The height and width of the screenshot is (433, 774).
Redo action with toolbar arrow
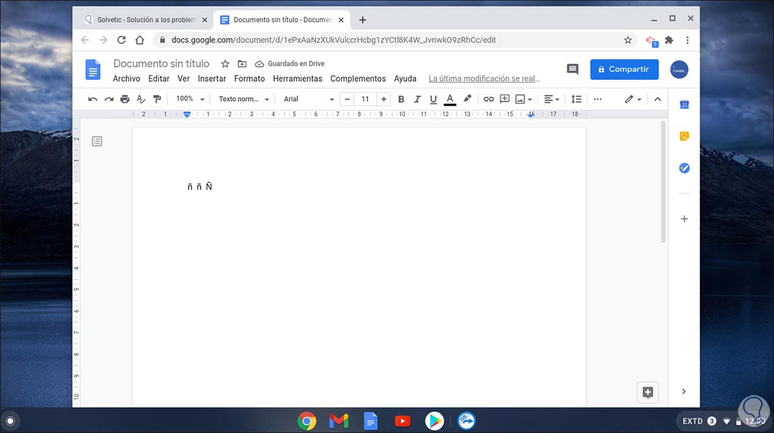(109, 99)
